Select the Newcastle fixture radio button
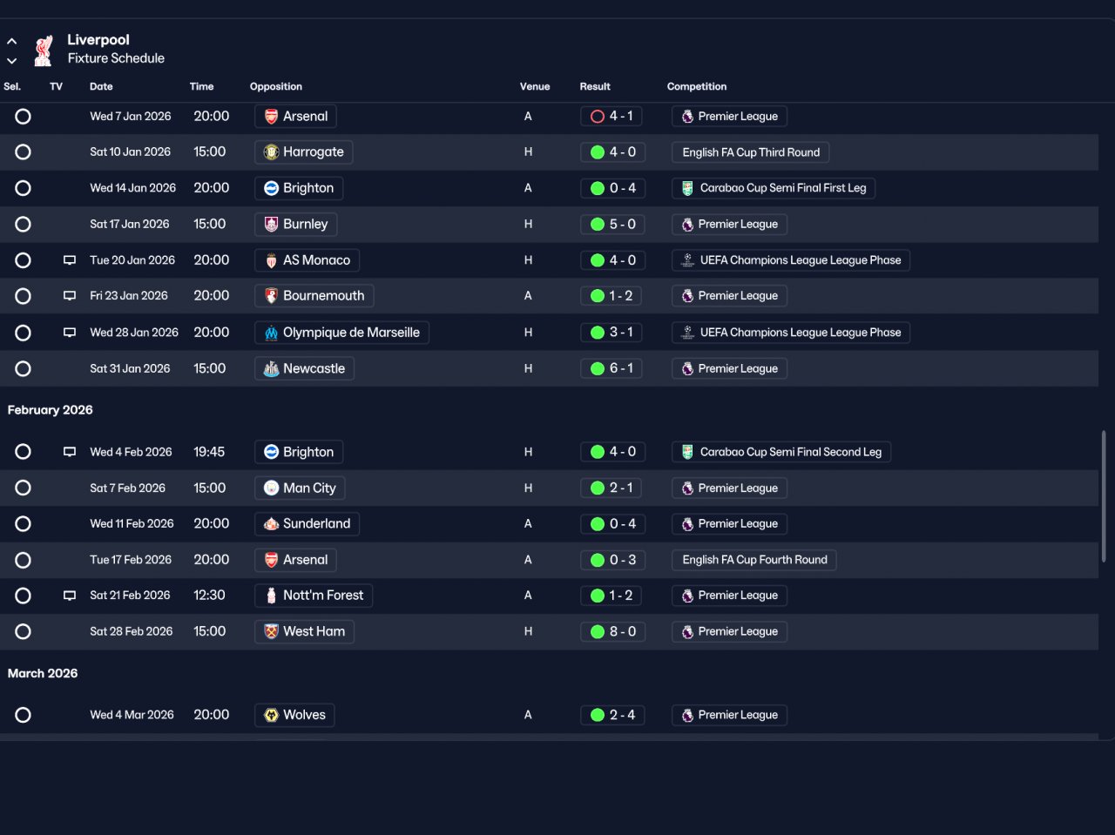 24,369
